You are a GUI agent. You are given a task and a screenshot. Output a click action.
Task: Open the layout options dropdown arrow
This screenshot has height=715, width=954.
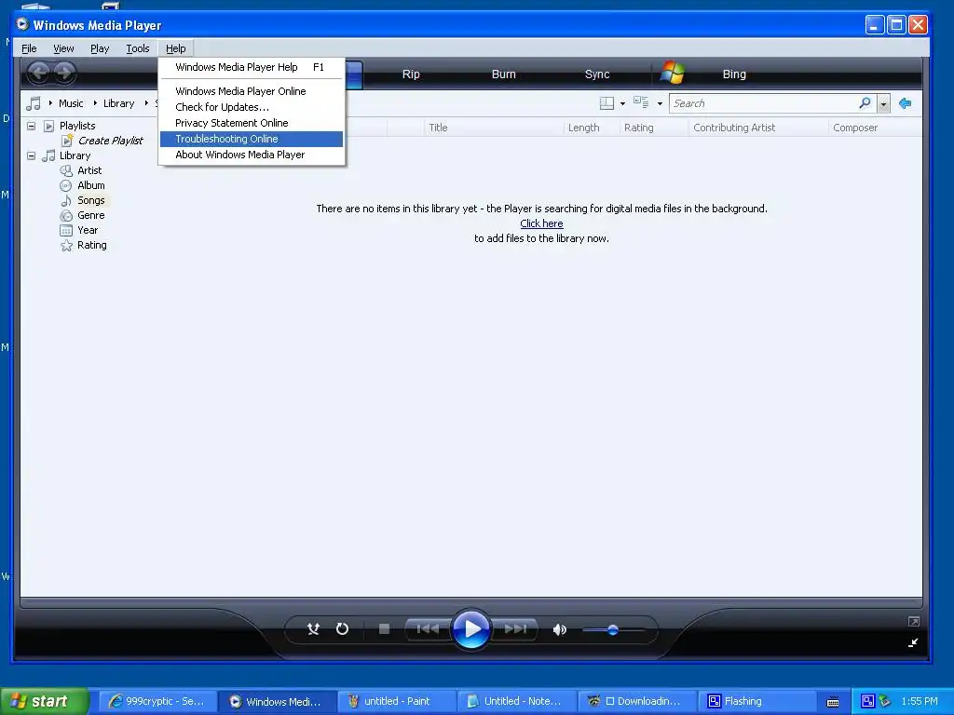point(622,104)
